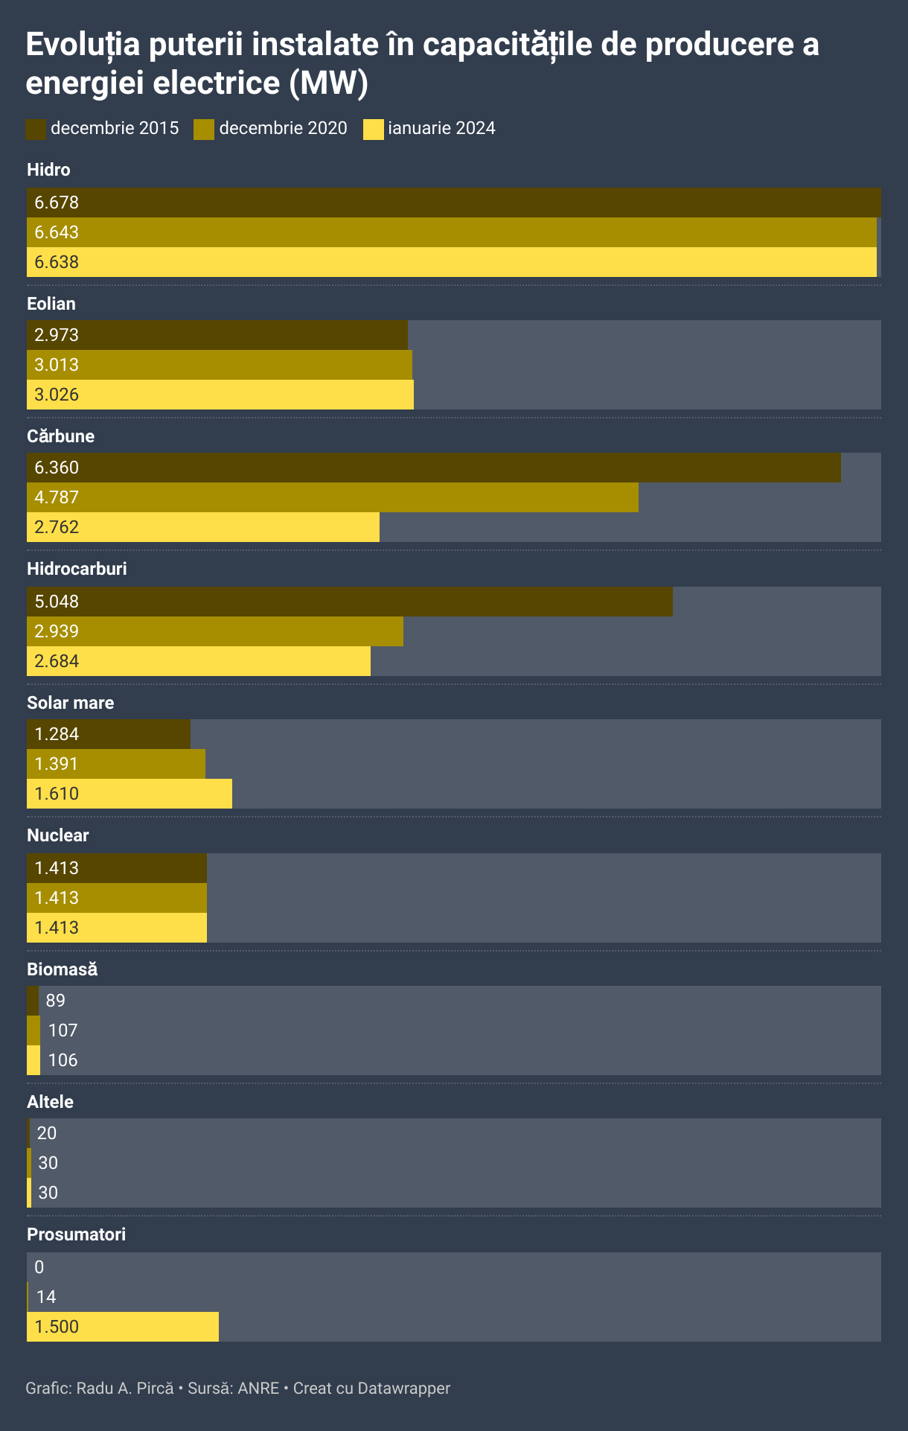The width and height of the screenshot is (908, 1431).
Task: Click the Prosumatori 1.500 bar
Action: click(x=123, y=1327)
